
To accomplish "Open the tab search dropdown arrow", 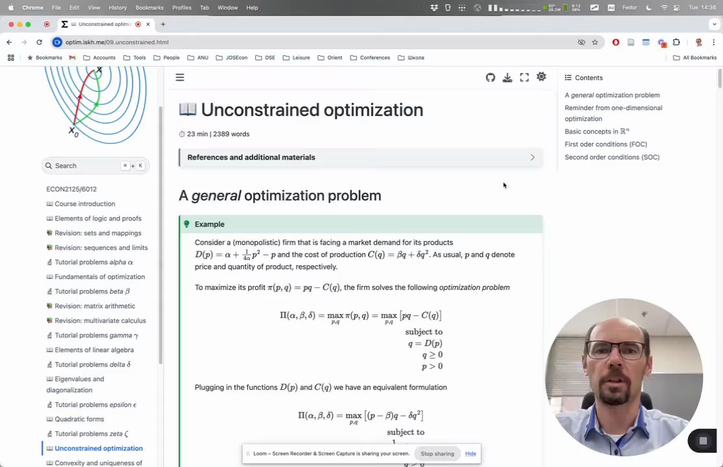I will pyautogui.click(x=715, y=24).
